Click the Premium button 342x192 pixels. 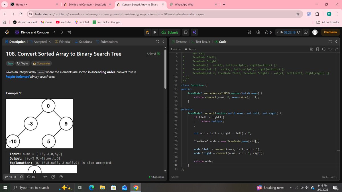[x=330, y=32]
